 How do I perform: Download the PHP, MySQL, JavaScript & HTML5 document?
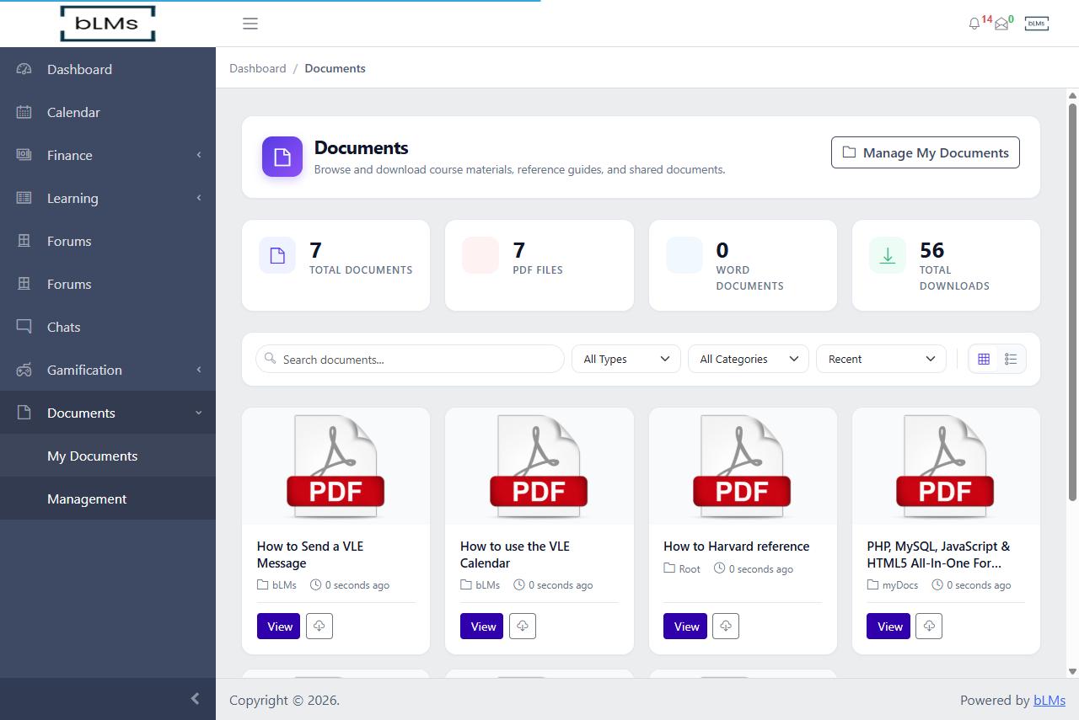tap(929, 626)
